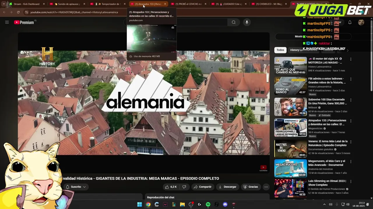The image size is (373, 209).
Task: Open the tab search dropdown in Chrome
Action: point(3,4)
